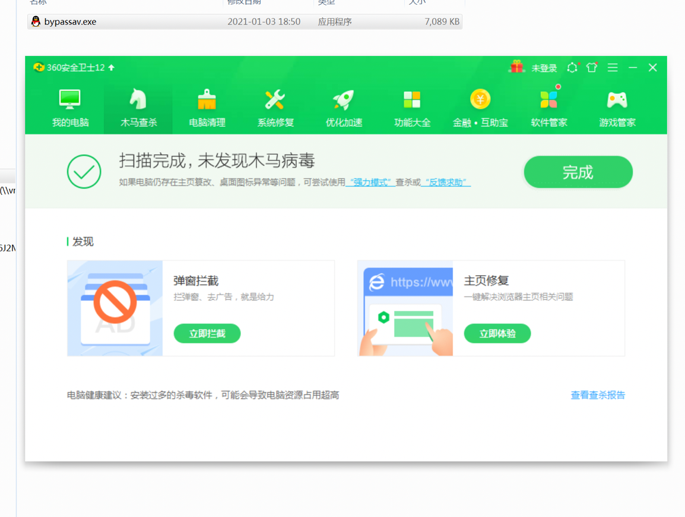Select the 木马查杀 horse icon tab

pos(138,100)
